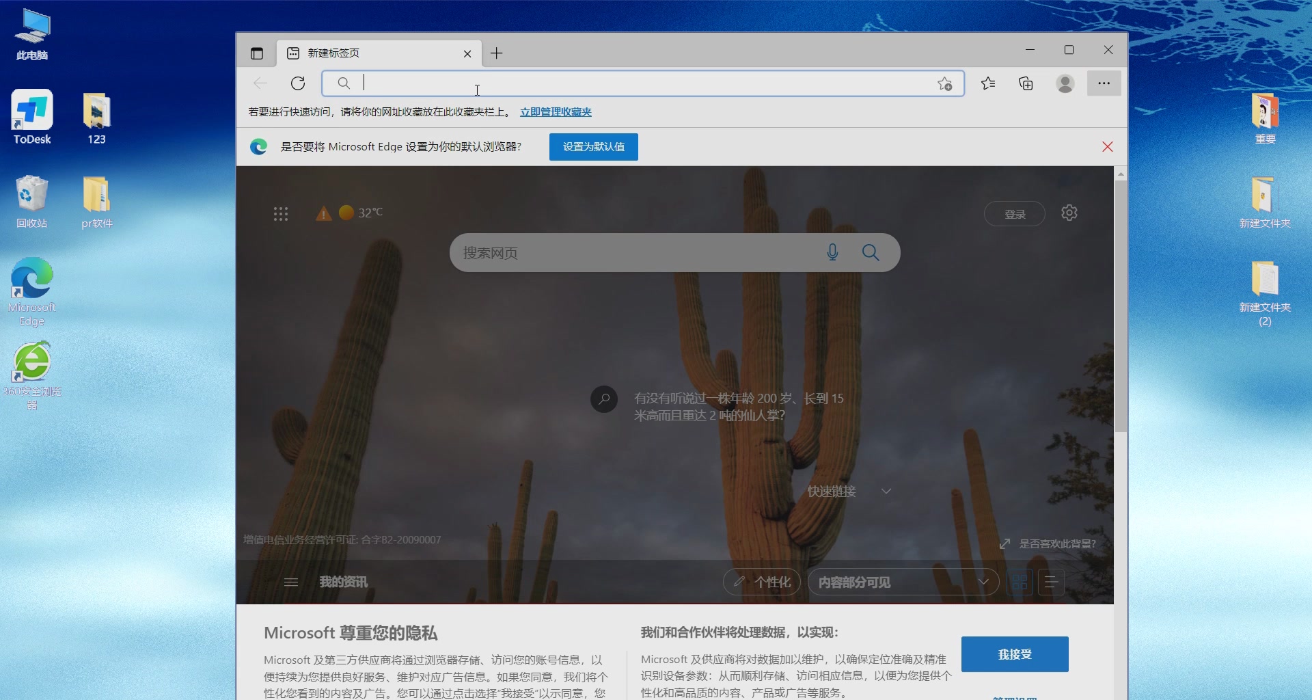Select the 360安全浏览器 desktop shortcut
This screenshot has height=700, width=1312.
coord(32,376)
